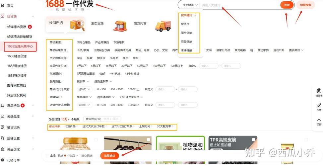Click the 批量搜索 button
The image size is (323, 166).
305,5
